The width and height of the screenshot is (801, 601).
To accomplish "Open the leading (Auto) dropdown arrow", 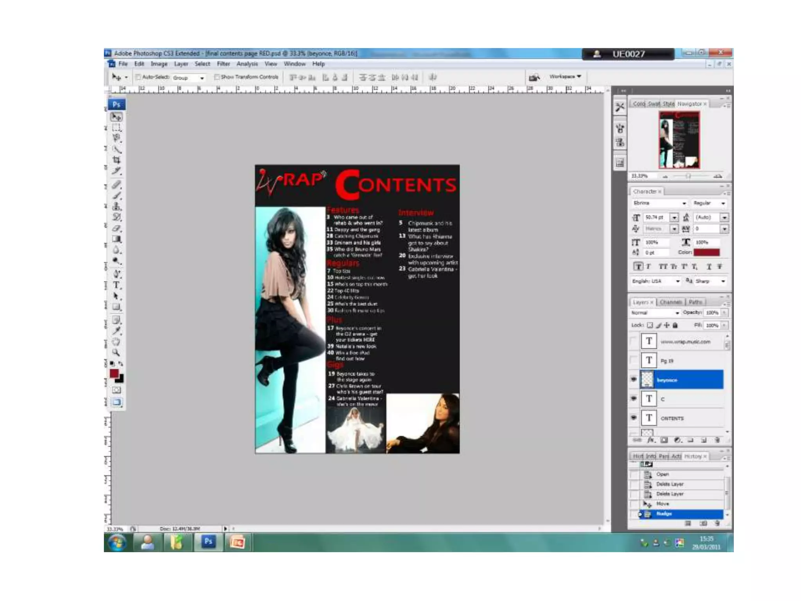I will [724, 218].
